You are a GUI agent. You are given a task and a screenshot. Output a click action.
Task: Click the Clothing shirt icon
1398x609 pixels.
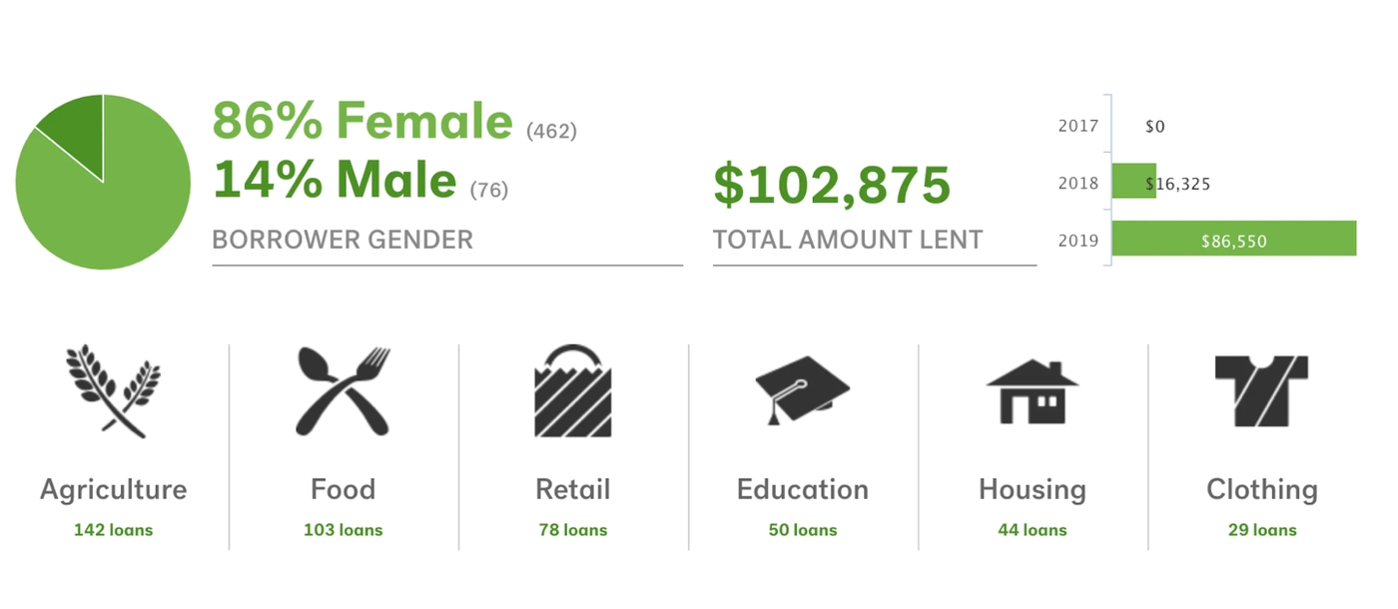(1261, 392)
